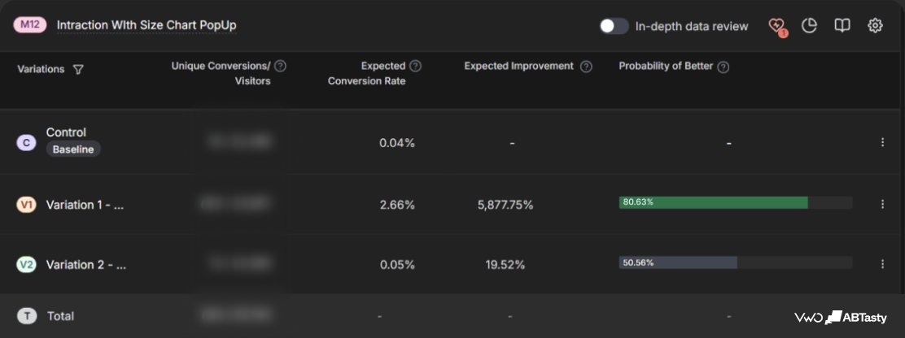This screenshot has width=905, height=338.
Task: Show help for Probability of Better
Action: 724,67
